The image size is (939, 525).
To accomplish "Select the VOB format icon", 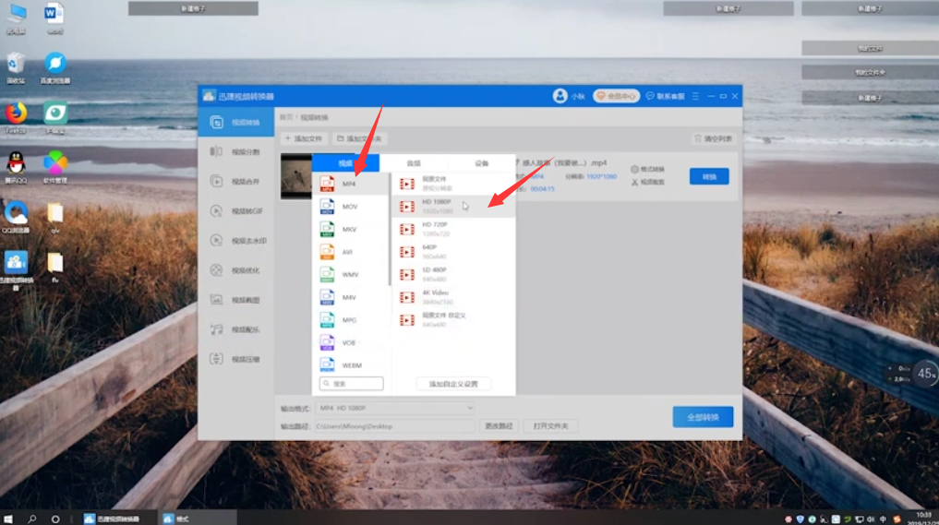I will pos(327,342).
